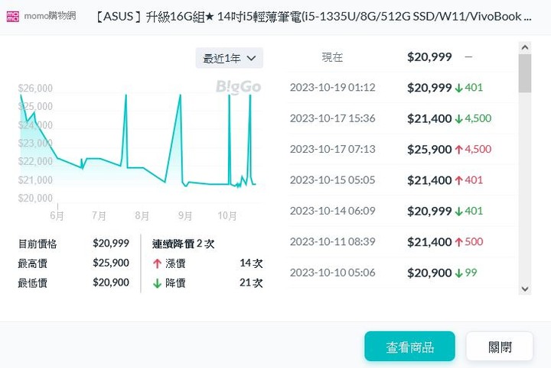This screenshot has width=551, height=368.
Task: Click the $25,900 red up arrow indicator
Action: point(458,150)
